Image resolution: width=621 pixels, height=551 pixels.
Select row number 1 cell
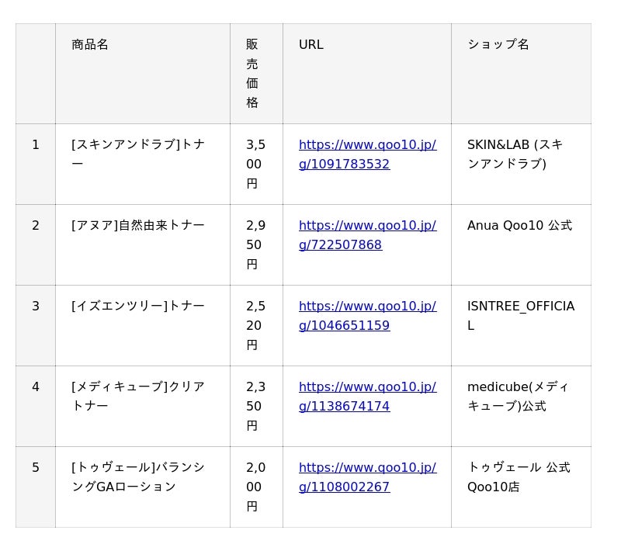pyautogui.click(x=36, y=145)
